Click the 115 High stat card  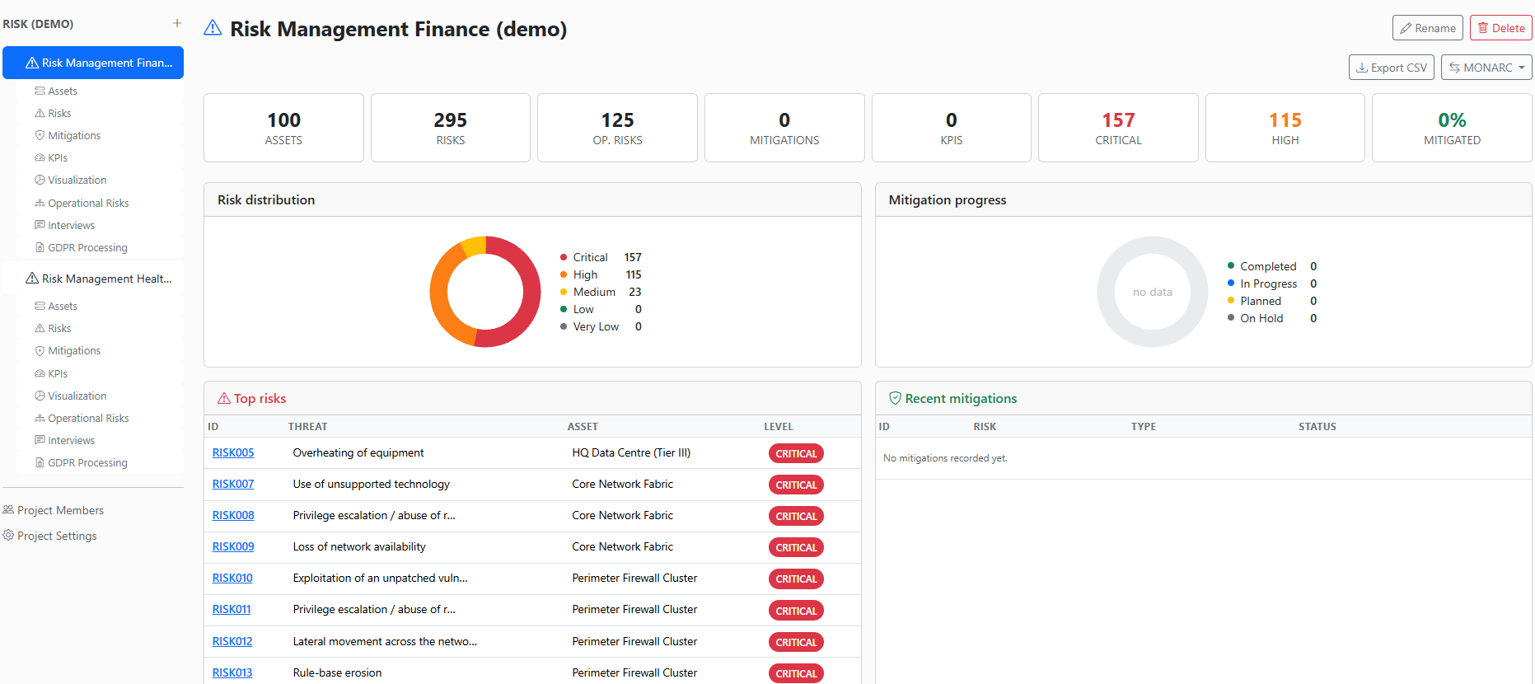[x=1285, y=128]
